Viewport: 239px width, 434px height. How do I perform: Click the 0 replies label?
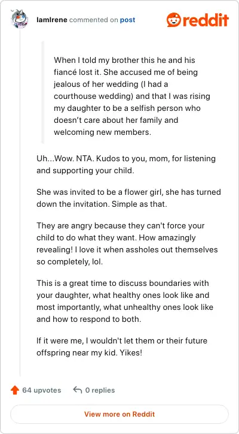point(100,390)
